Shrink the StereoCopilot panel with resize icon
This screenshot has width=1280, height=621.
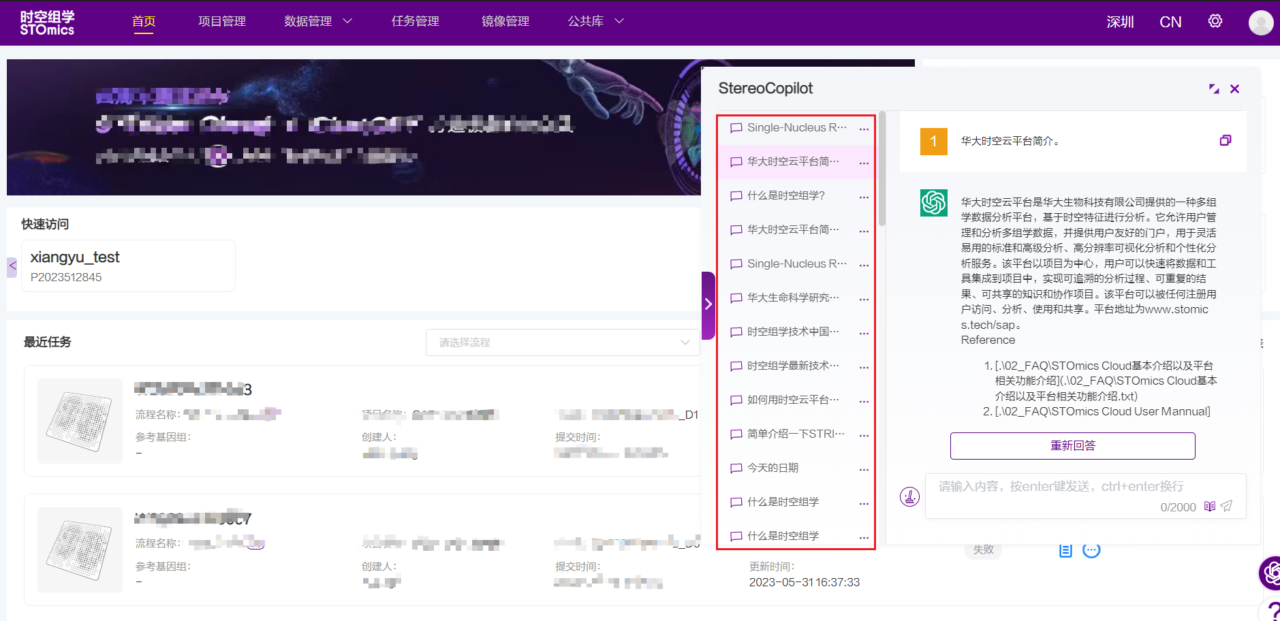click(1214, 89)
